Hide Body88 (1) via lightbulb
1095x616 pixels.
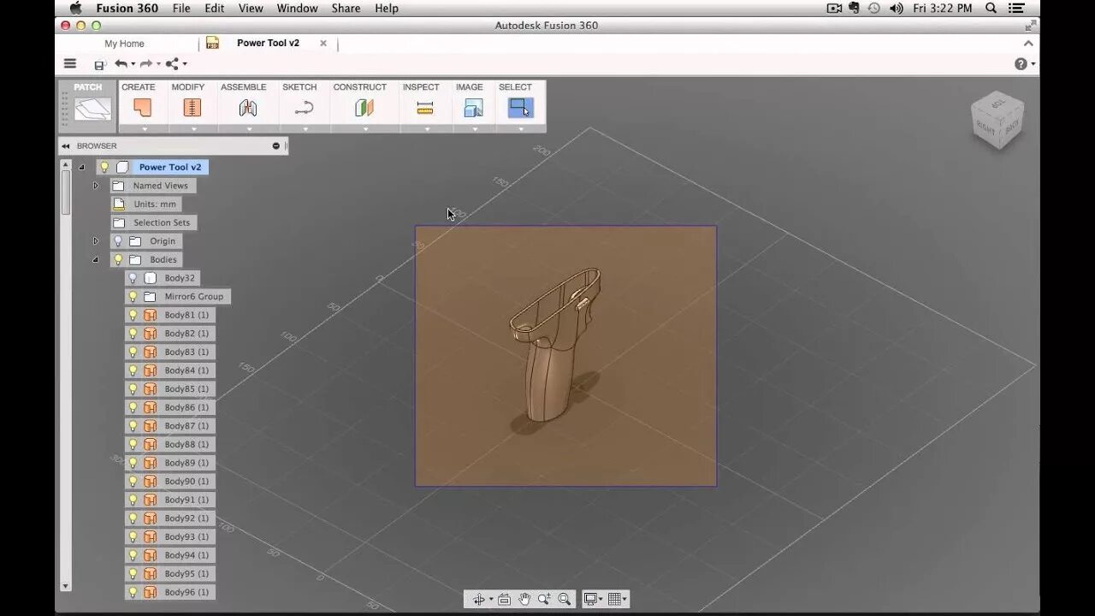coord(133,445)
